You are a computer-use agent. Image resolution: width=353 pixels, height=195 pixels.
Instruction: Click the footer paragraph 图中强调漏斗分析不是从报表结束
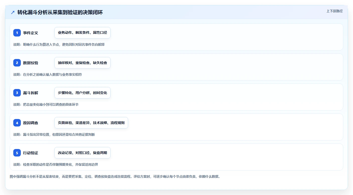pos(115,176)
